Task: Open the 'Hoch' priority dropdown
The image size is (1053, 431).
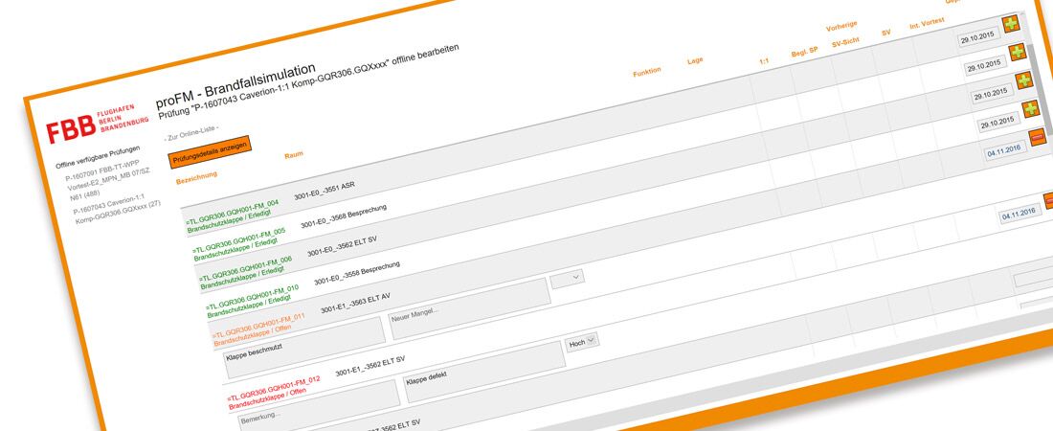Action: 582,342
